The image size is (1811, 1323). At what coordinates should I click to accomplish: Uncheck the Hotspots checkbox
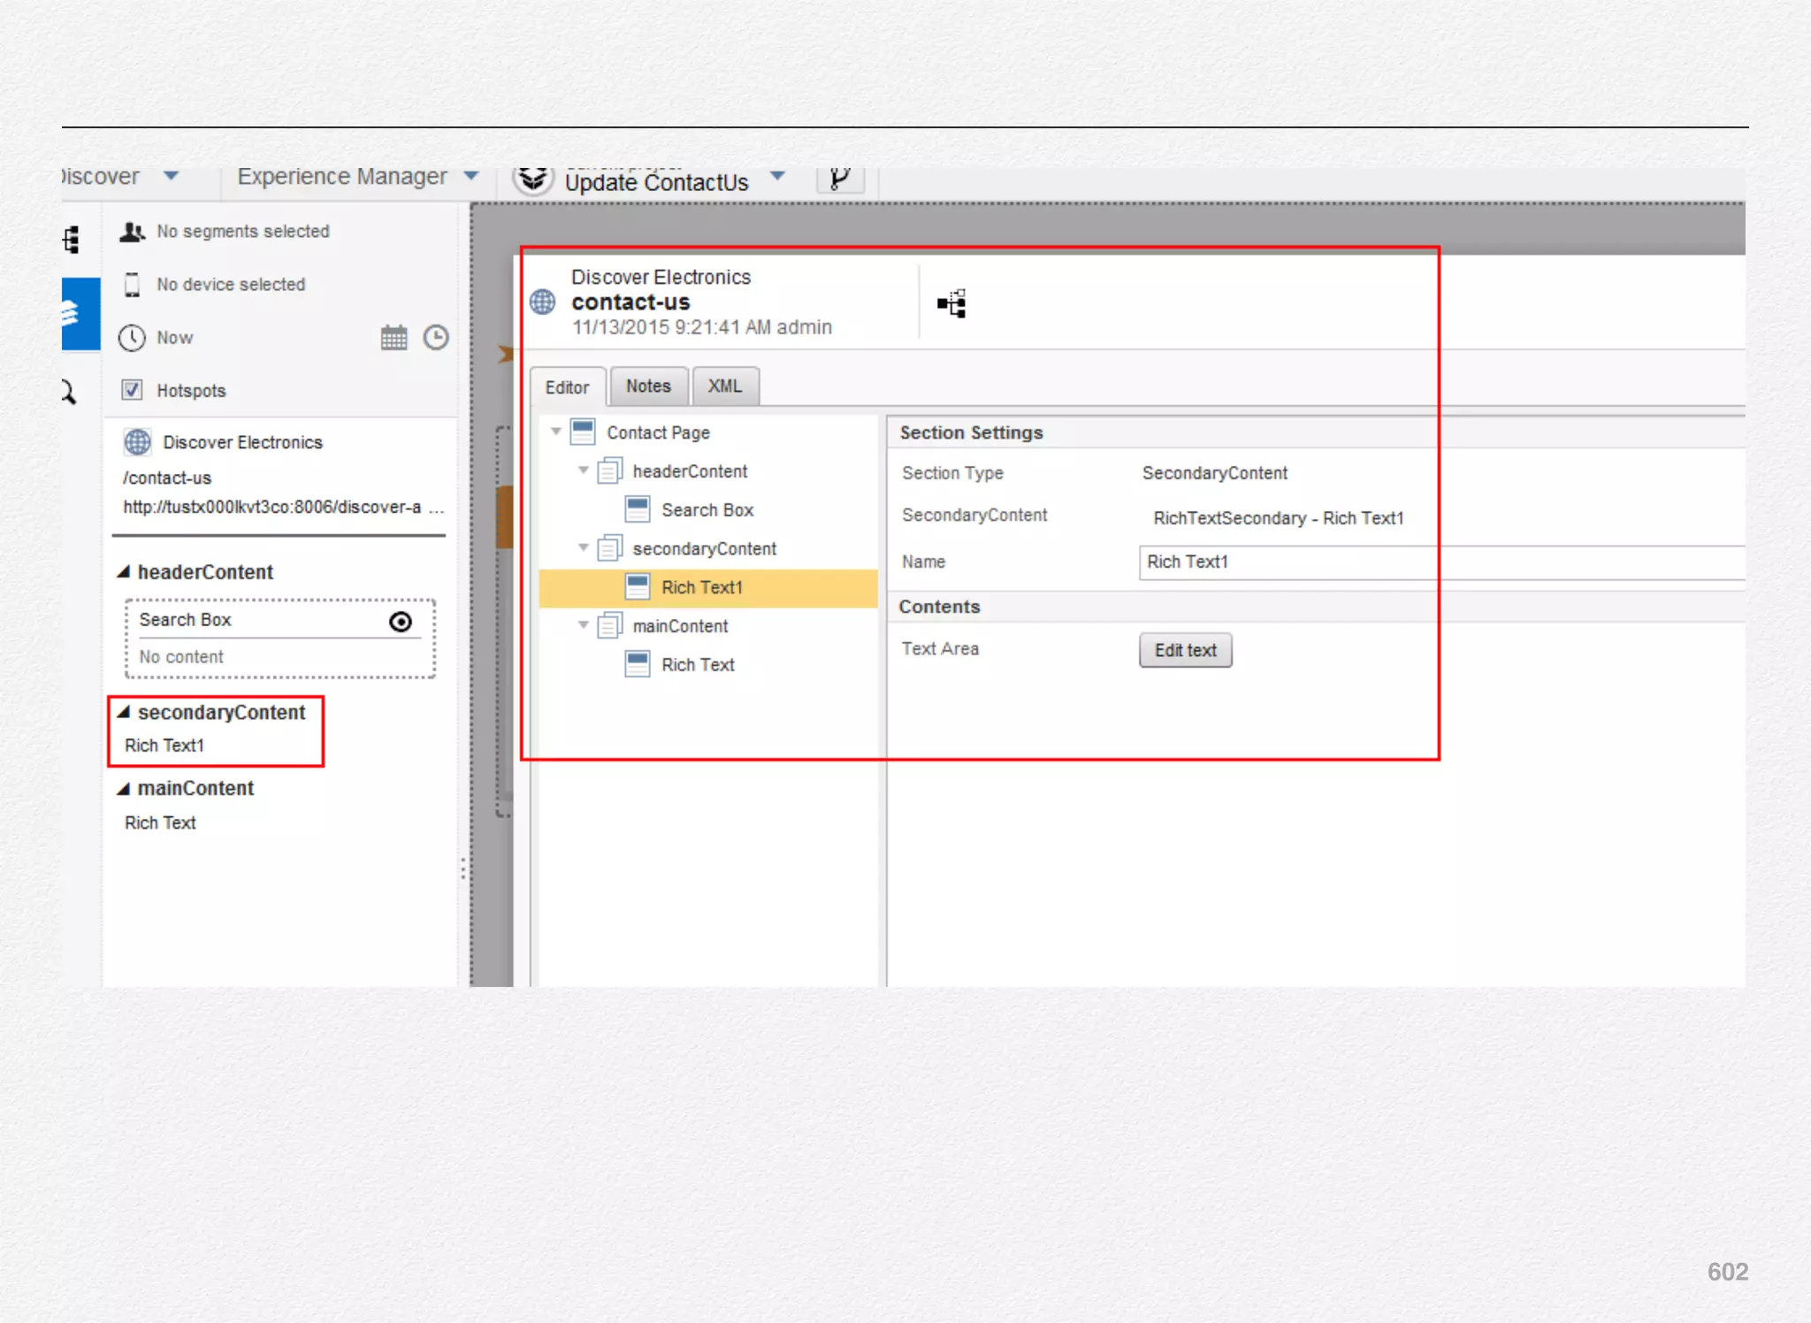[x=133, y=390]
